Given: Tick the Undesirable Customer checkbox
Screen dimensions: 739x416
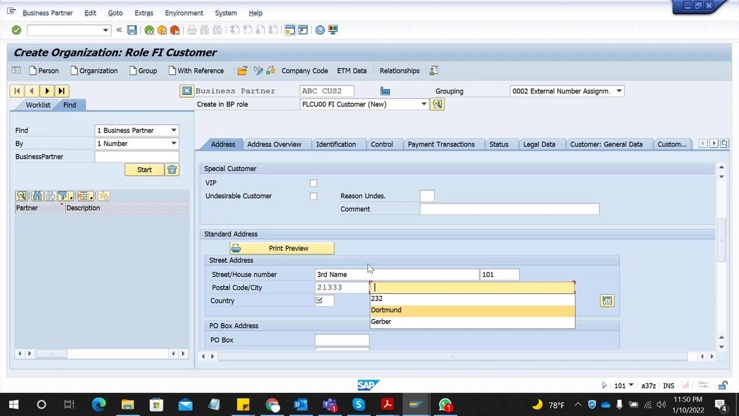Looking at the screenshot, I should [x=313, y=196].
